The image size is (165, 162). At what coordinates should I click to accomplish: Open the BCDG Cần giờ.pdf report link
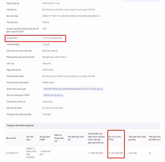pyautogui.click(x=52, y=95)
